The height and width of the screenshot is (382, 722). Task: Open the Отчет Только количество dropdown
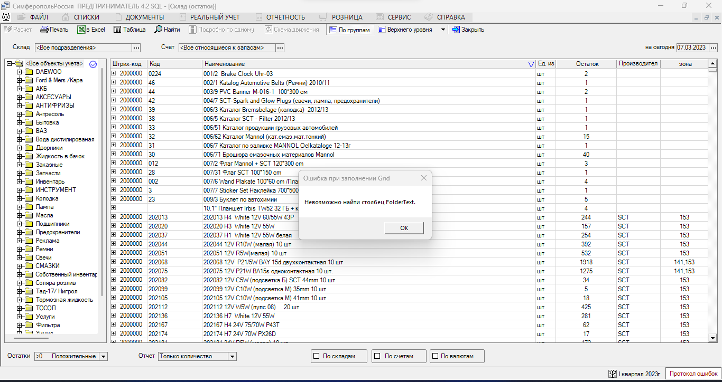pos(232,357)
